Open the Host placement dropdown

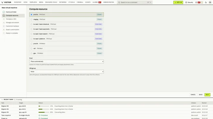pos(67,61)
